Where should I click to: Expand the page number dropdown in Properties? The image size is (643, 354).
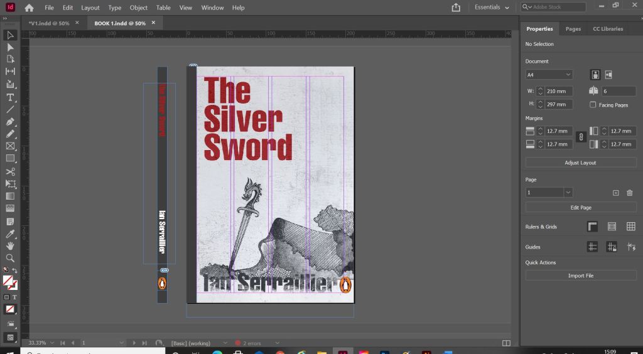click(568, 193)
